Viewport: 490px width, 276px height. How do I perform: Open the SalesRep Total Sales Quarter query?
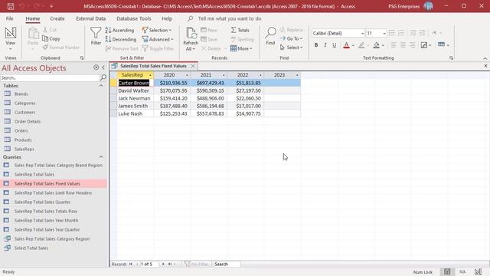click(42, 202)
